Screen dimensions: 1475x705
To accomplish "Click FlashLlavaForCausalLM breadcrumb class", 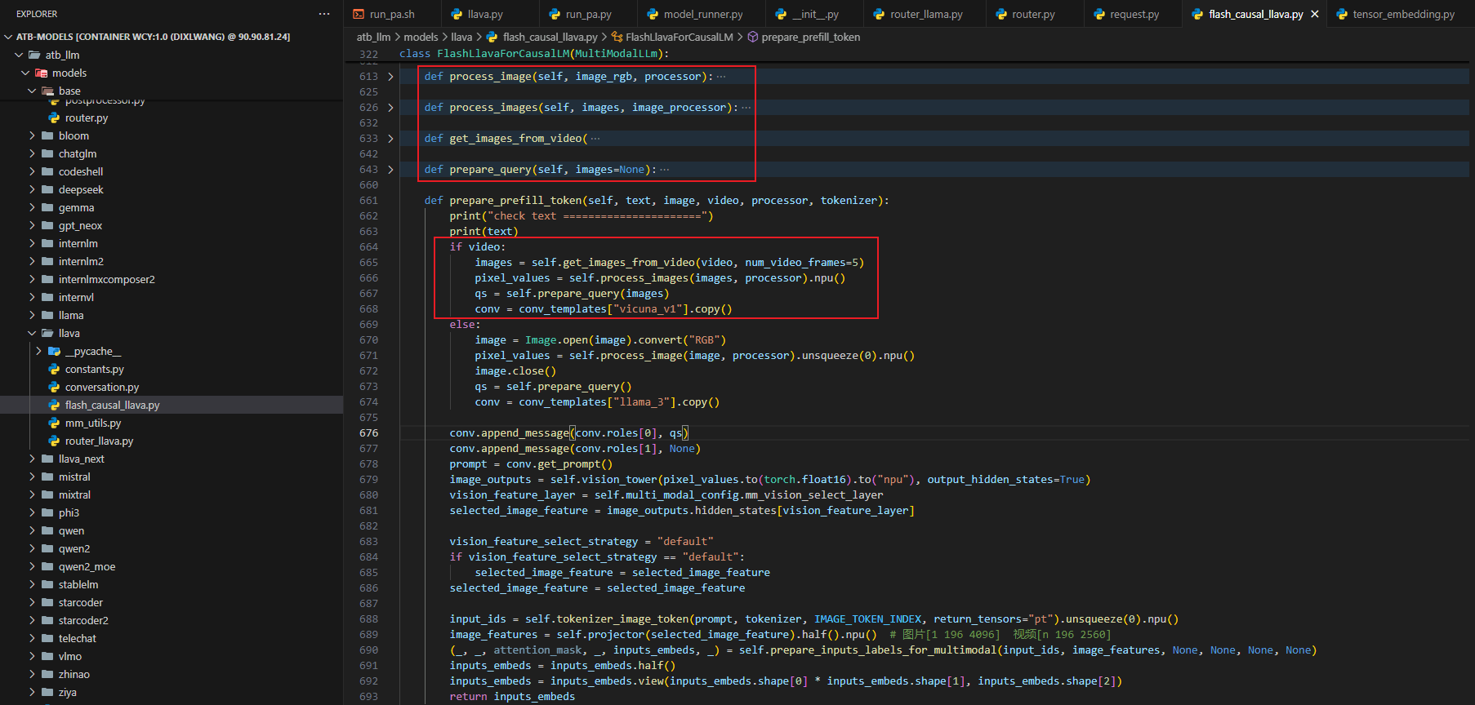I will [679, 37].
